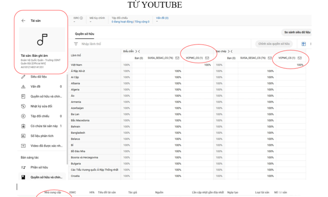The image size is (328, 197).
Task: Click the Armenia territory row
Action: click(x=187, y=102)
